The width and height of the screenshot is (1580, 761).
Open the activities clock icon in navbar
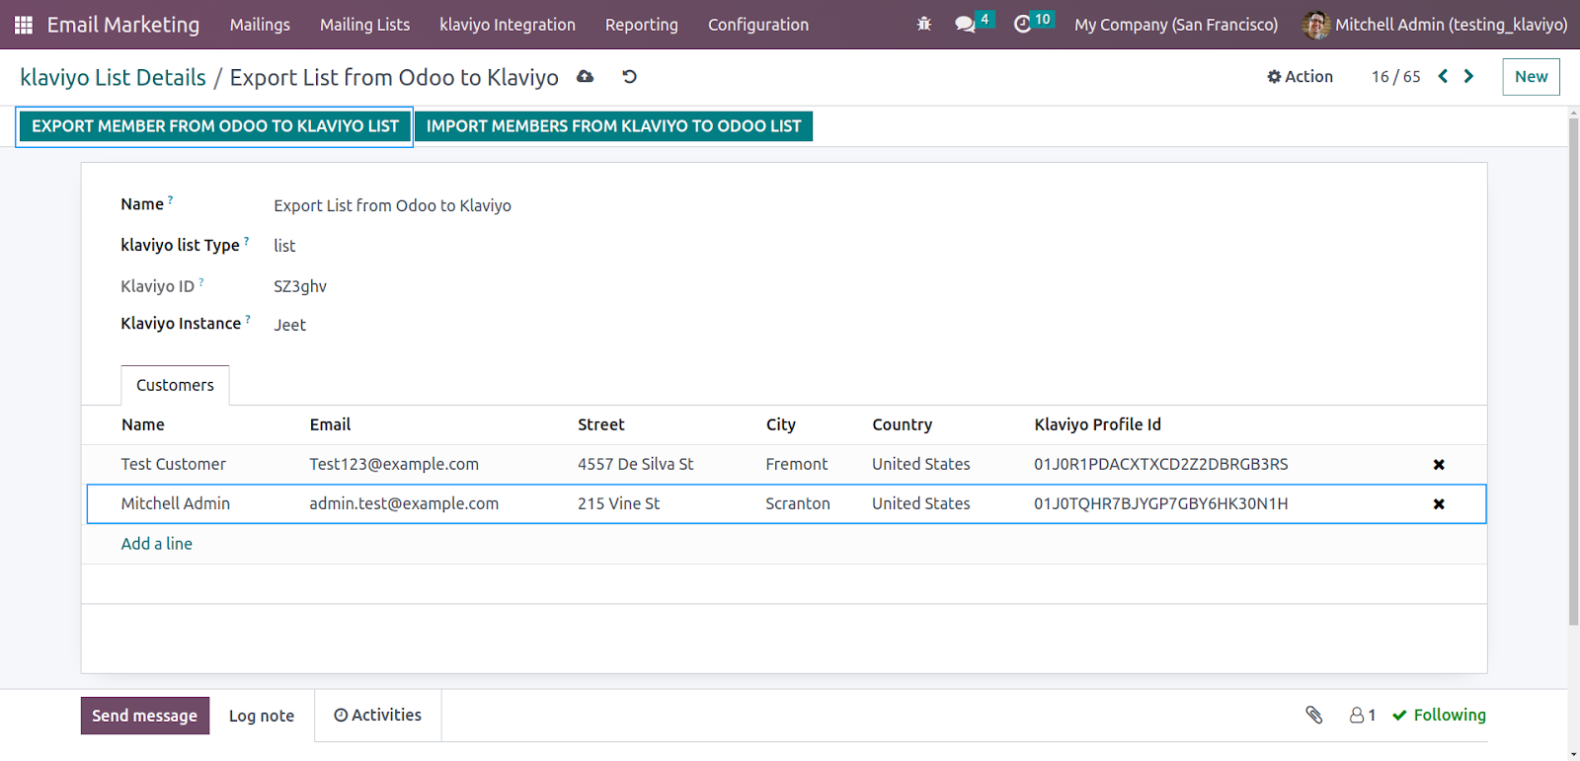pos(1023,24)
